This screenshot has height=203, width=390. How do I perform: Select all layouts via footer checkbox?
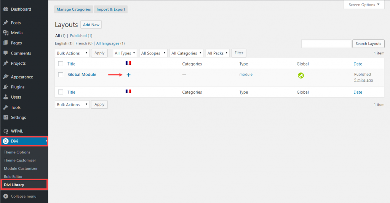pyautogui.click(x=61, y=92)
